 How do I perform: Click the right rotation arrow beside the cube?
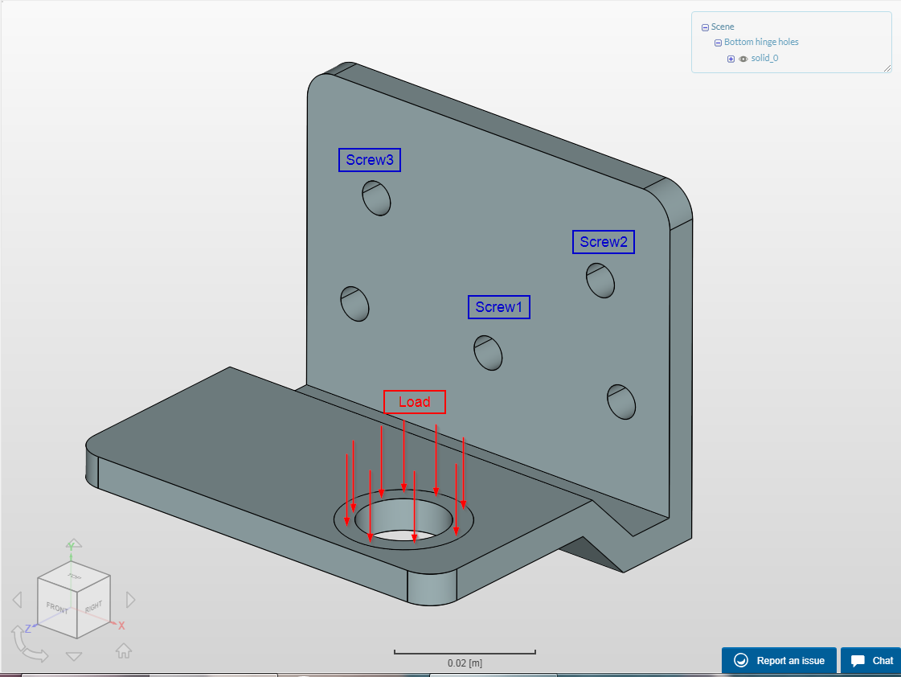(130, 599)
